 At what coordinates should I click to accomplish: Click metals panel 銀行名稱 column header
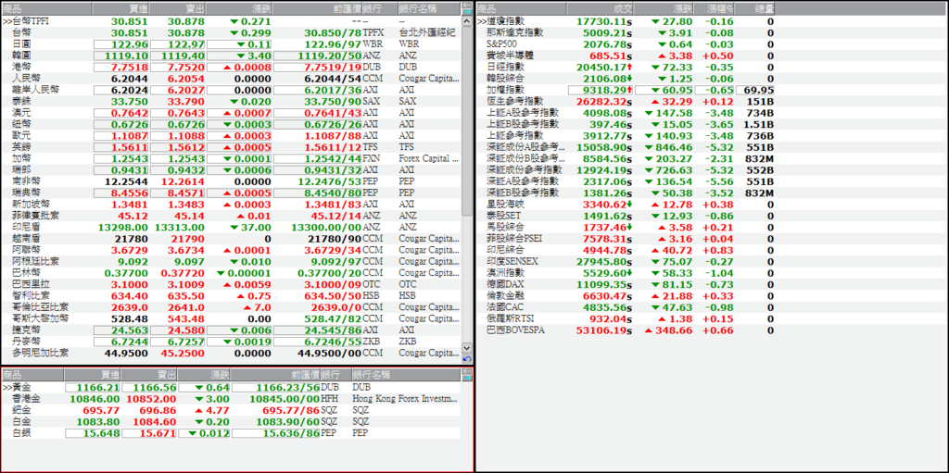click(406, 375)
